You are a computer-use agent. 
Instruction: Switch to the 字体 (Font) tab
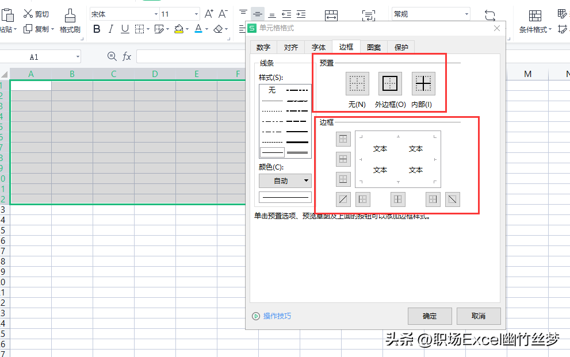coord(319,47)
